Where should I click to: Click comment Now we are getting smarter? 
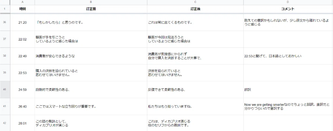[x=288, y=106]
